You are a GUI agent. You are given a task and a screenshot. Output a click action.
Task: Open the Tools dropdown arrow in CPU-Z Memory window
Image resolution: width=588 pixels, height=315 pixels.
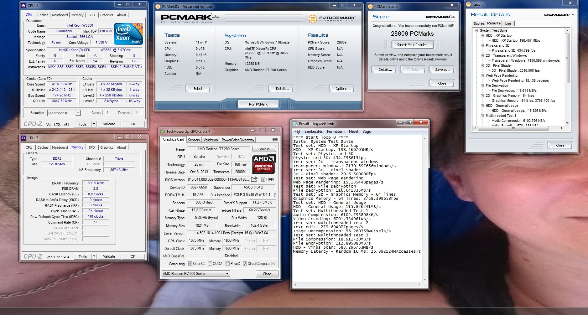coord(94,256)
